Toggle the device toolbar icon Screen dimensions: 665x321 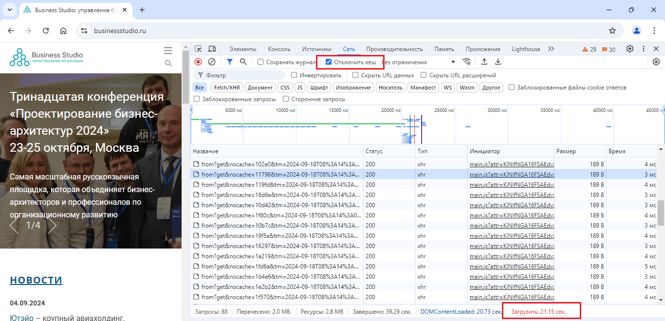pyautogui.click(x=212, y=49)
